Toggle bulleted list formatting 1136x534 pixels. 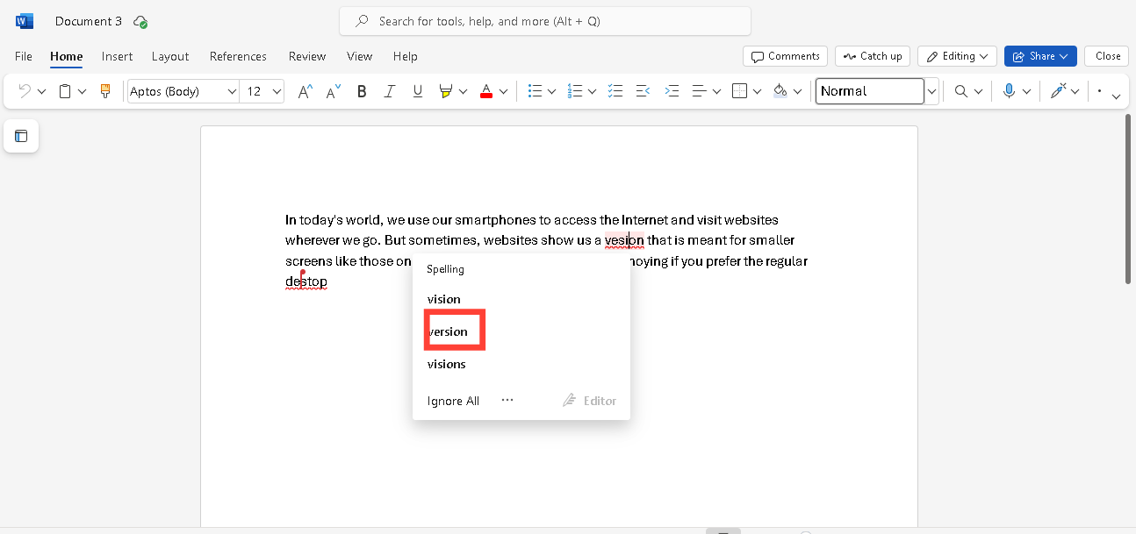click(x=535, y=90)
